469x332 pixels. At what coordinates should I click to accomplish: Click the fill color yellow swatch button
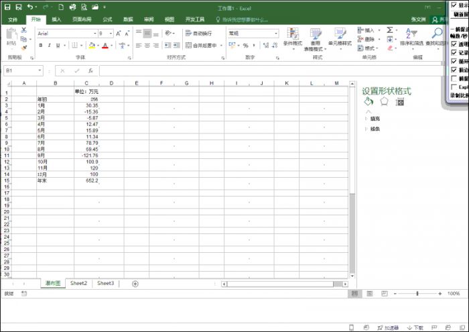click(92, 46)
